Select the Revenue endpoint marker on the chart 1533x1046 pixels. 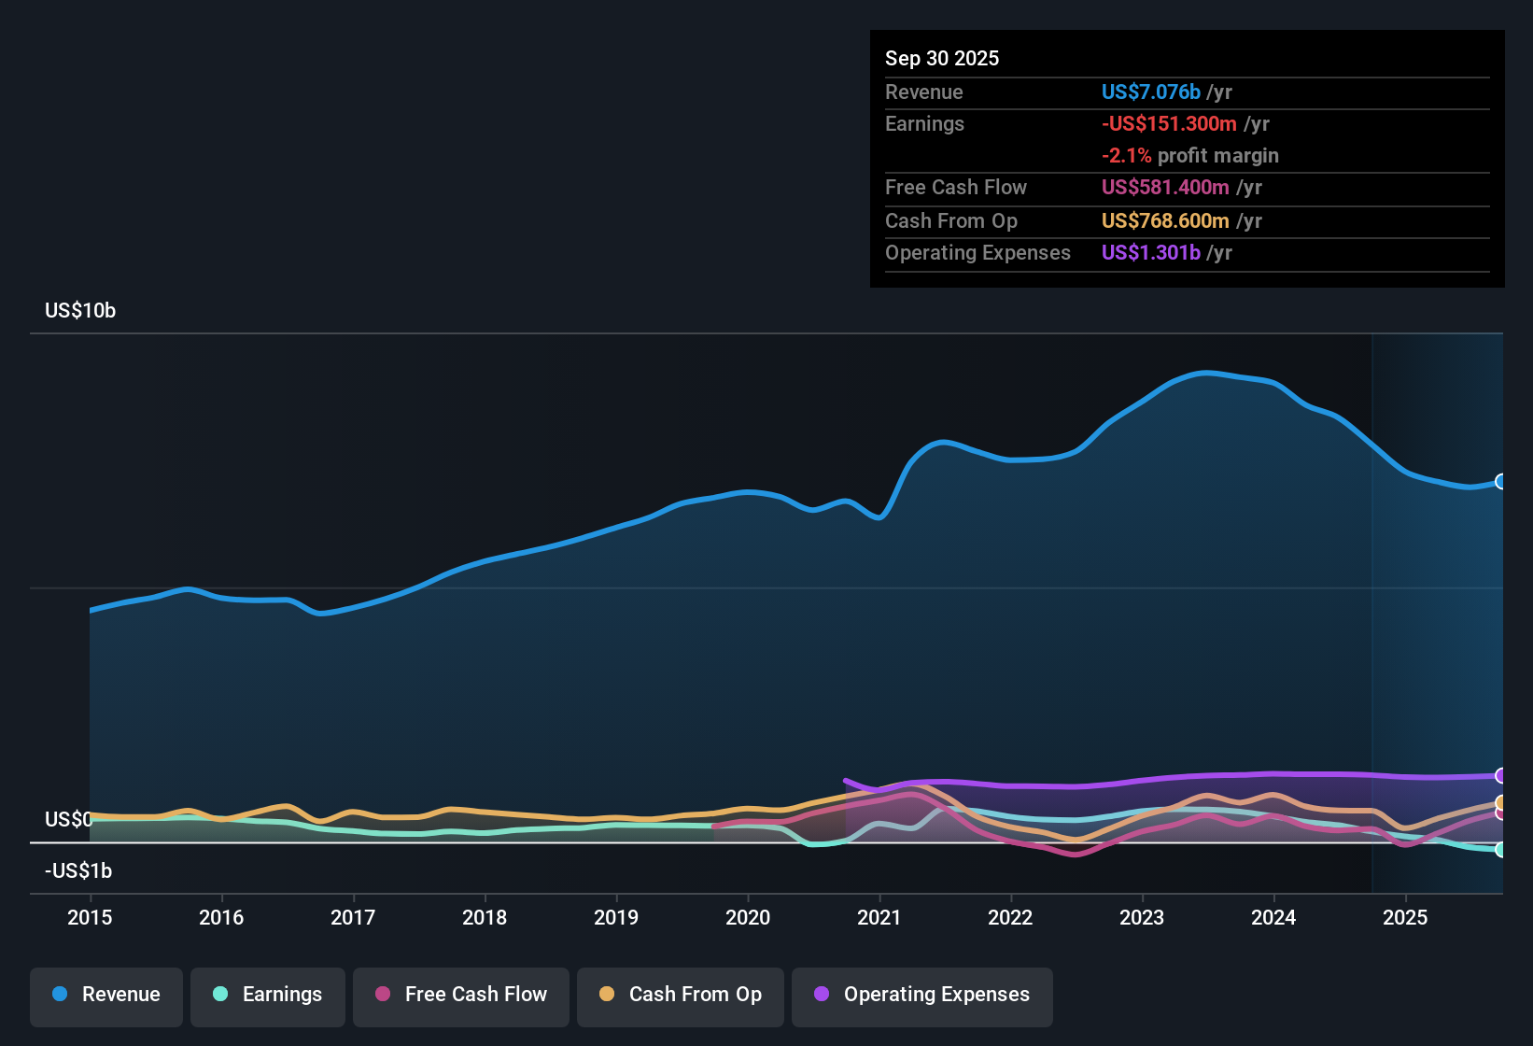click(x=1502, y=481)
